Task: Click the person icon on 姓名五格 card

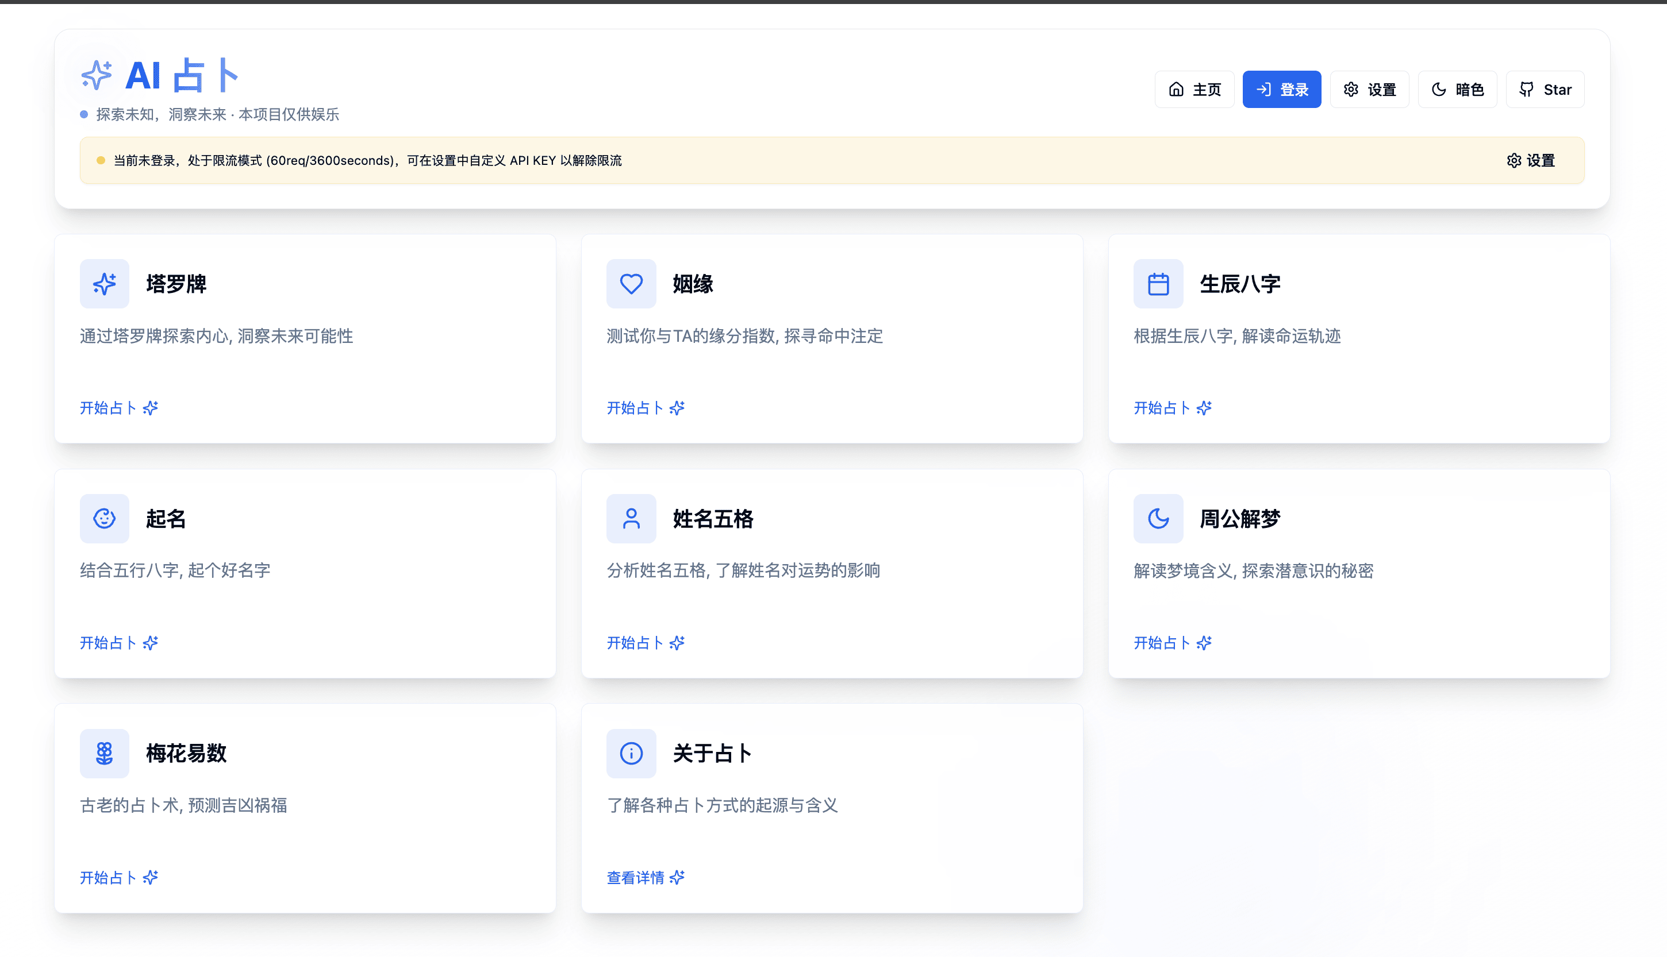Action: (x=631, y=518)
